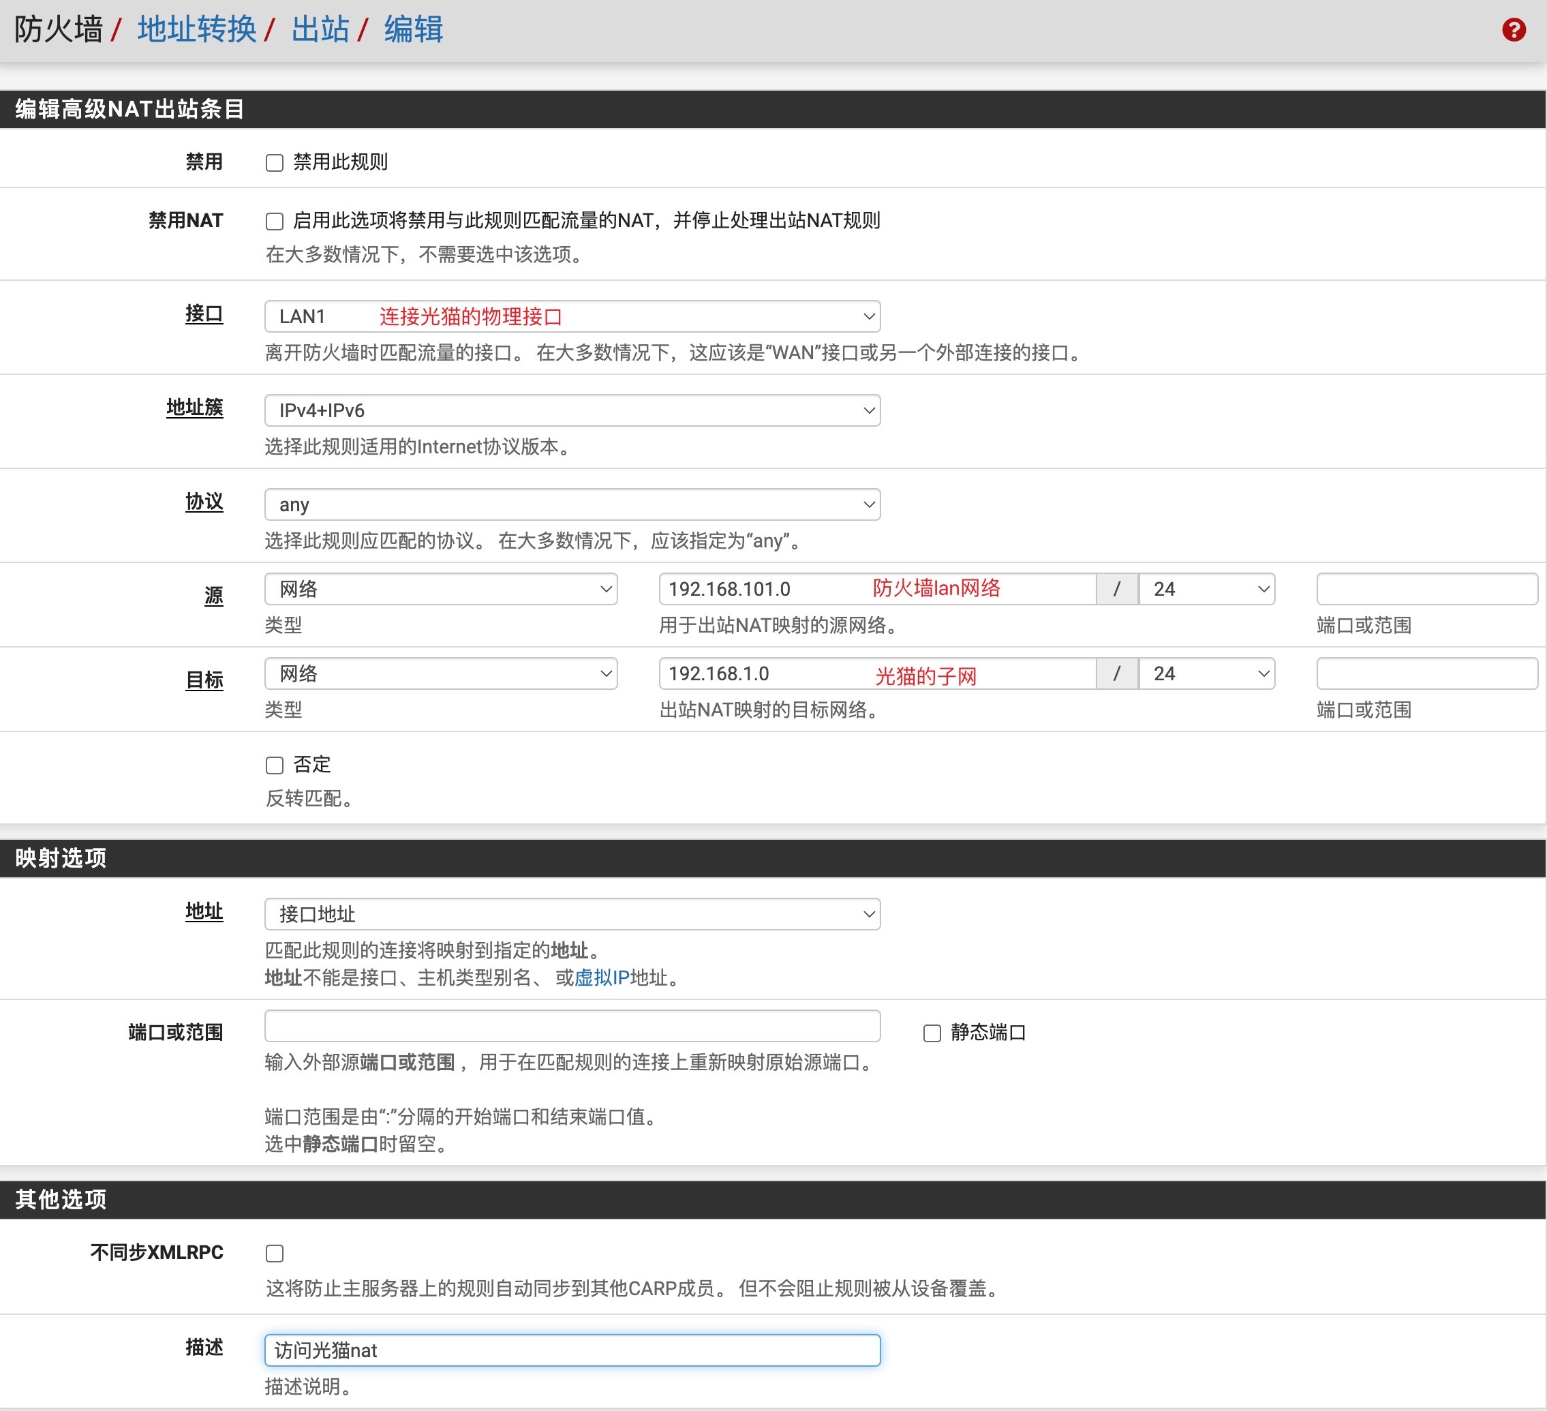The height and width of the screenshot is (1411, 1547).
Task: Go to 出站 breadcrumb link
Action: tap(320, 30)
